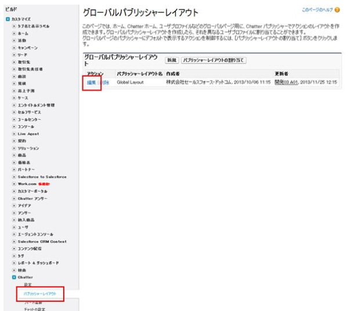The width and height of the screenshot is (348, 311).
Task: Click the orange help question-mark icon
Action: (337, 10)
